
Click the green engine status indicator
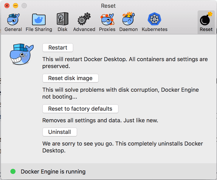[13, 171]
